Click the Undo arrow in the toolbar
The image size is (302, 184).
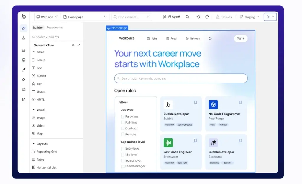click(198, 17)
